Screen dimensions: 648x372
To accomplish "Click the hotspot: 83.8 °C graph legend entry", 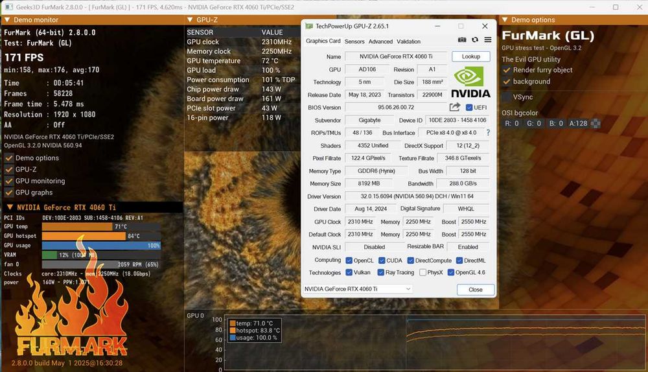I will coord(254,331).
